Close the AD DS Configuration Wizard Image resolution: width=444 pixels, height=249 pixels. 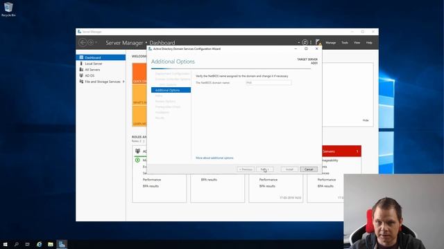point(316,48)
